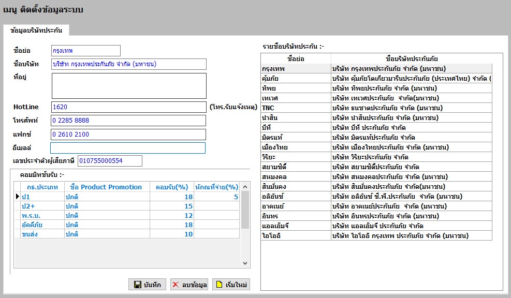
Task: Select แอลเอ็มจี row in insurer list
Action: tap(376, 226)
